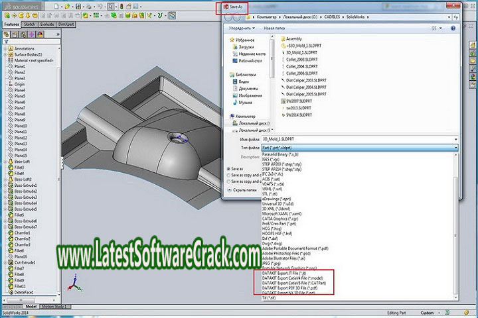
Task: Click the Save floppy disk icon
Action: coord(78,7)
